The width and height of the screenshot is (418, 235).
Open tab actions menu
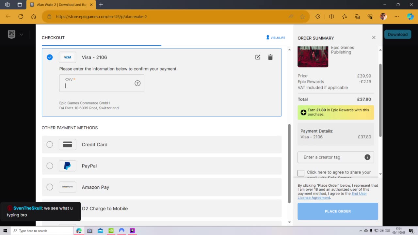20,5
